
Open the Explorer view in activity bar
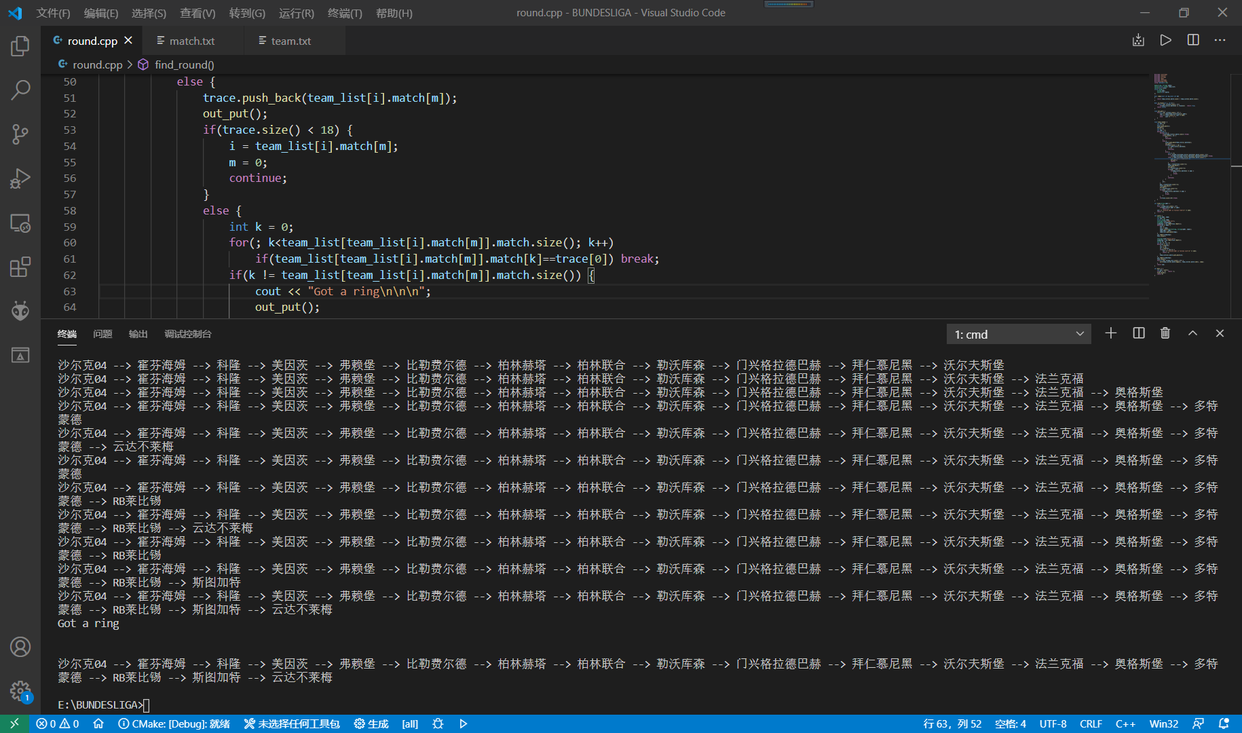(x=20, y=46)
